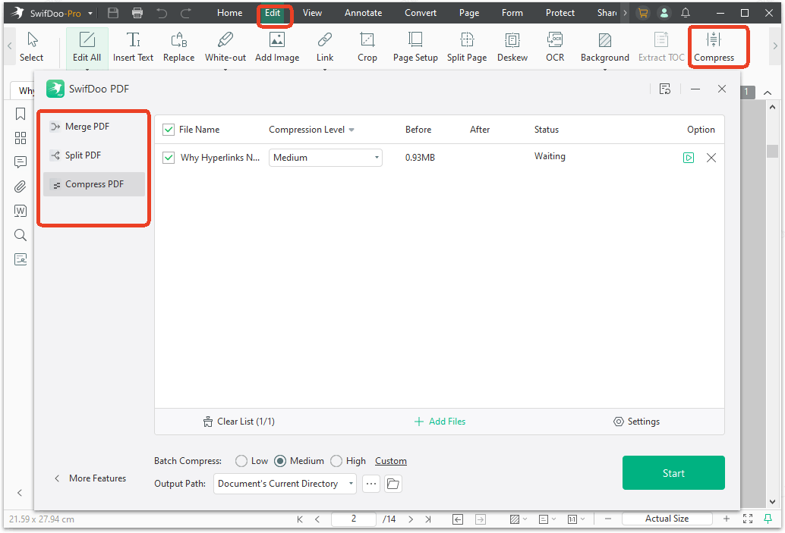Viewport: 785px width, 533px height.
Task: Click the notifications bell icon
Action: coord(686,13)
